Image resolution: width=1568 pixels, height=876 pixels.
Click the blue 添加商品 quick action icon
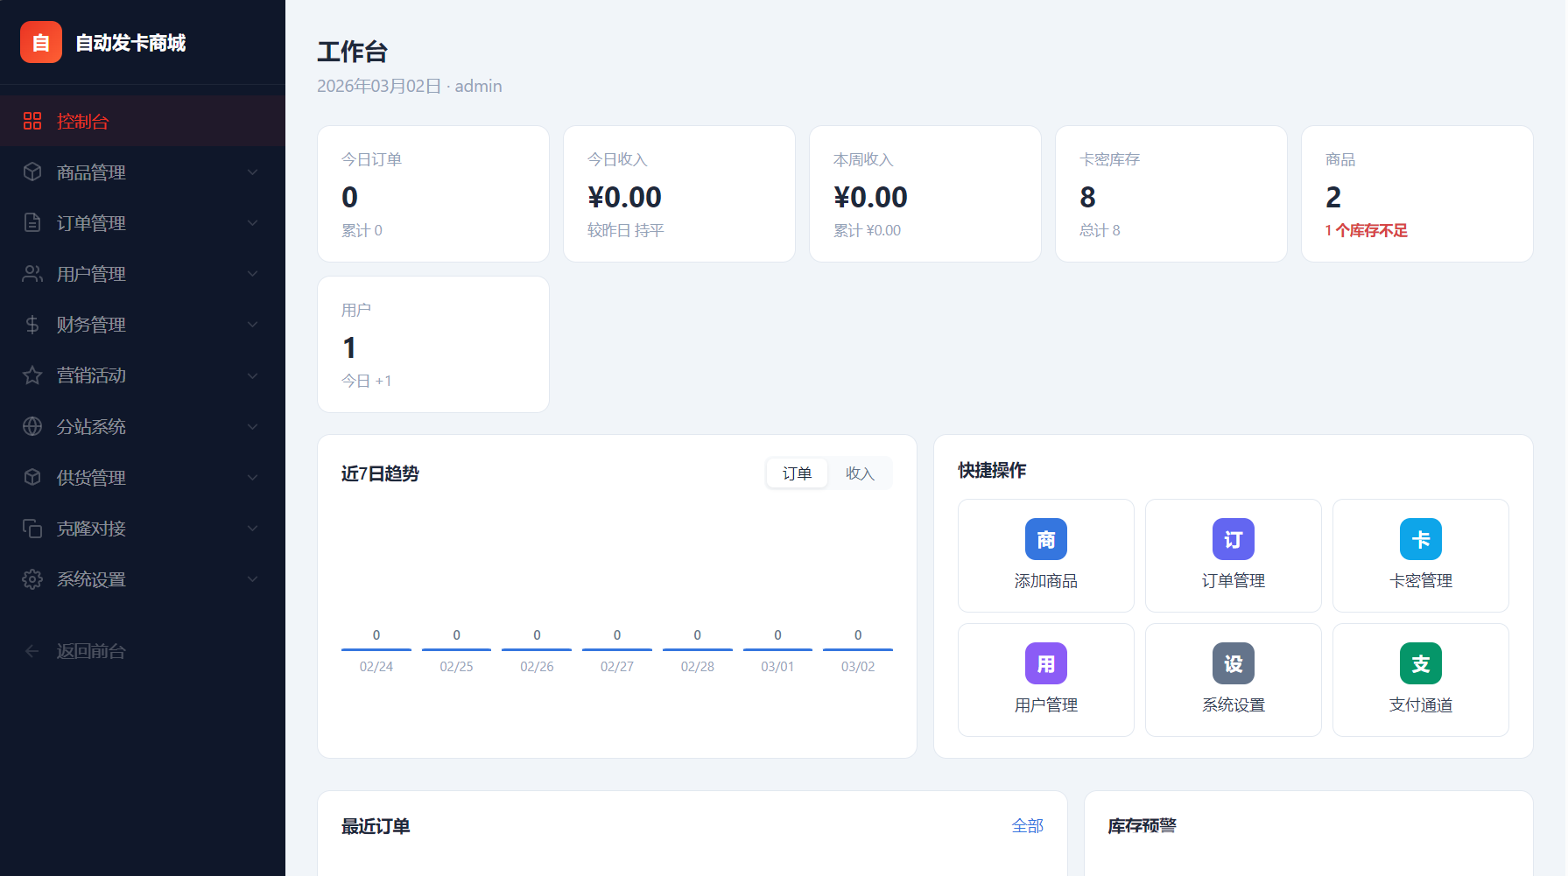(x=1045, y=539)
